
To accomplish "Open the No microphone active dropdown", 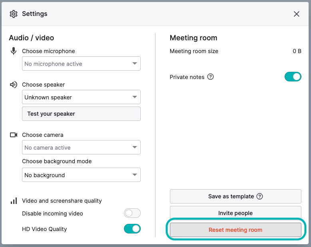I will [81, 63].
